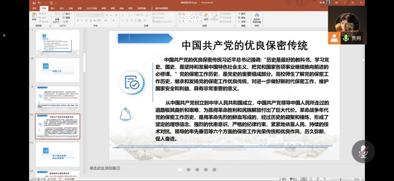Image resolution: width=394 pixels, height=181 pixels.
Task: Select slide 11 thumbnail with 04
Action: [x=58, y=155]
